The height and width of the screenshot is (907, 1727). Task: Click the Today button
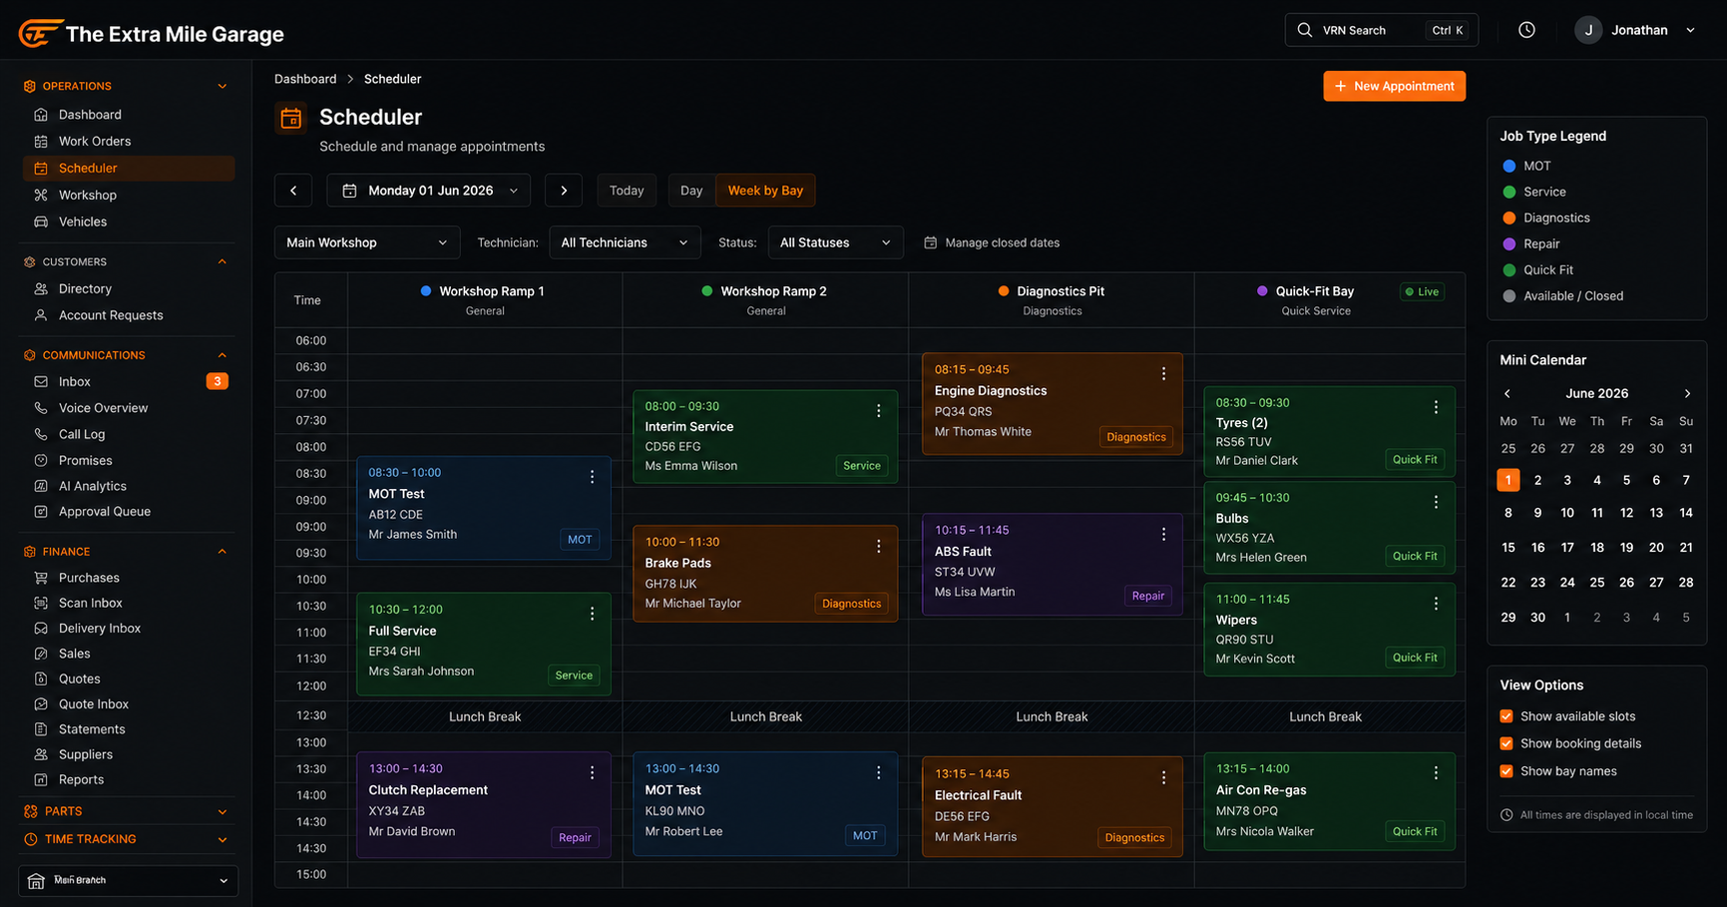627,191
